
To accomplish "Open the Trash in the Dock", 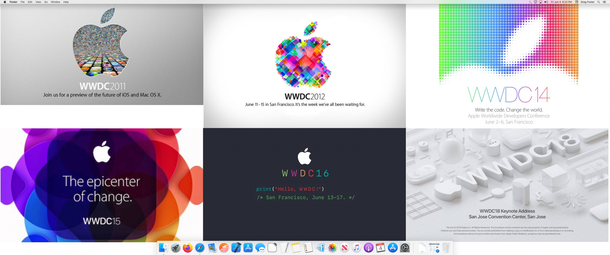I will pyautogui.click(x=446, y=248).
